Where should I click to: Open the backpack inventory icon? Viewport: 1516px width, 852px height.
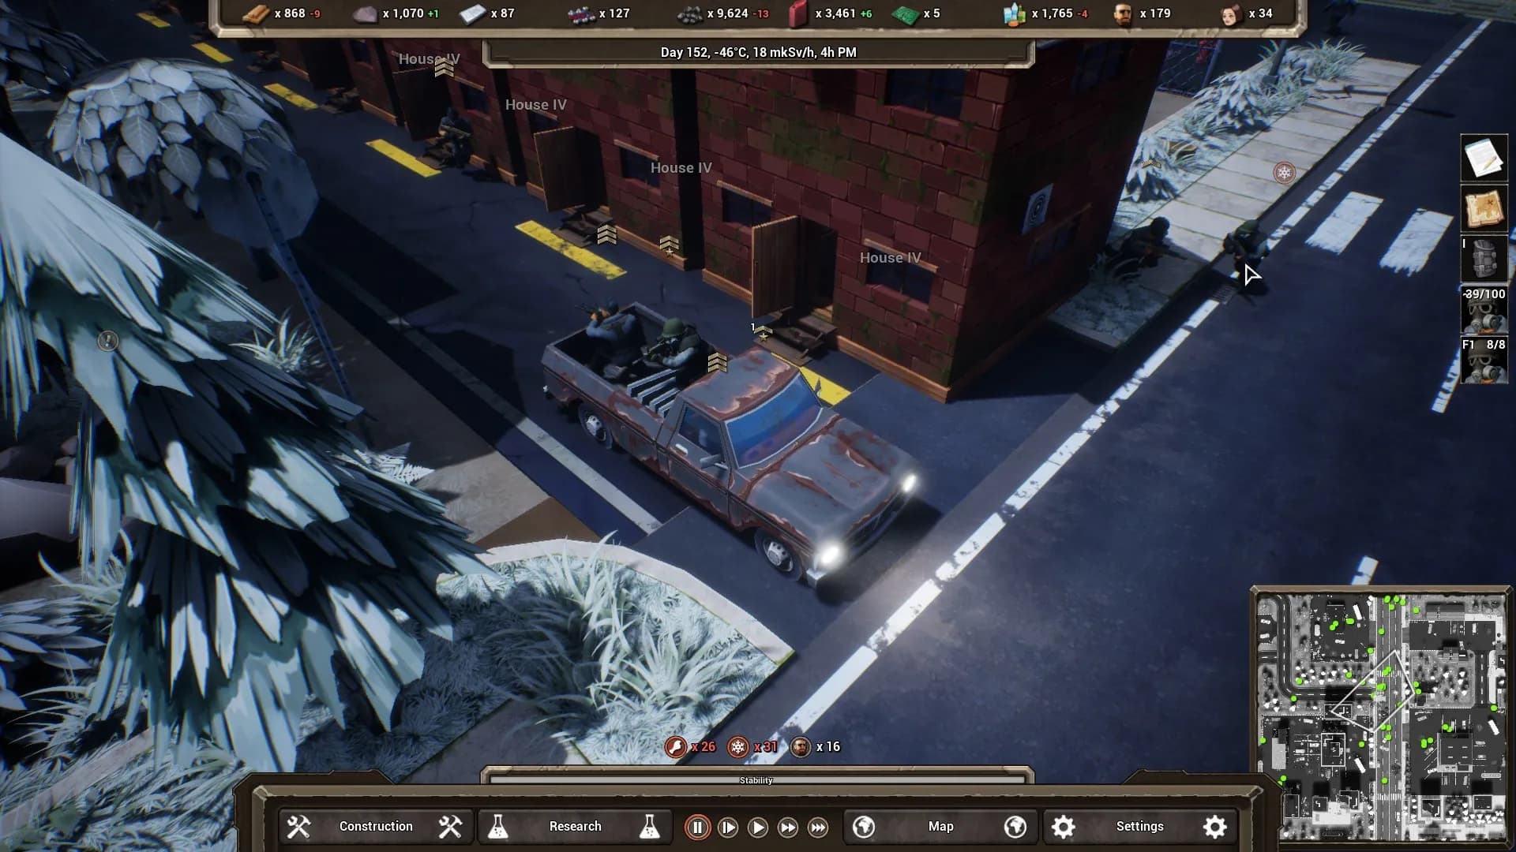1484,259
